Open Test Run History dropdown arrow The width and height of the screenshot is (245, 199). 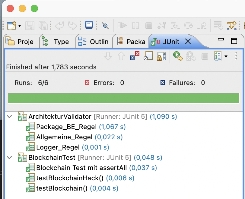[x=226, y=56]
